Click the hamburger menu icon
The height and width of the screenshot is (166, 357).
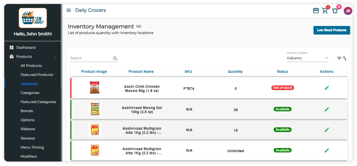[x=69, y=10]
